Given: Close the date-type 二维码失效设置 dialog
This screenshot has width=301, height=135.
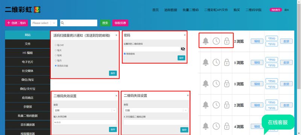Looking at the screenshot, I should point(116,96).
